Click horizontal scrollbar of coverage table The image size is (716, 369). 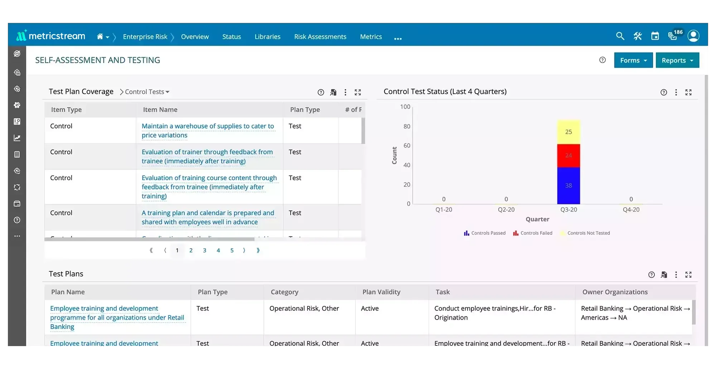(149, 239)
